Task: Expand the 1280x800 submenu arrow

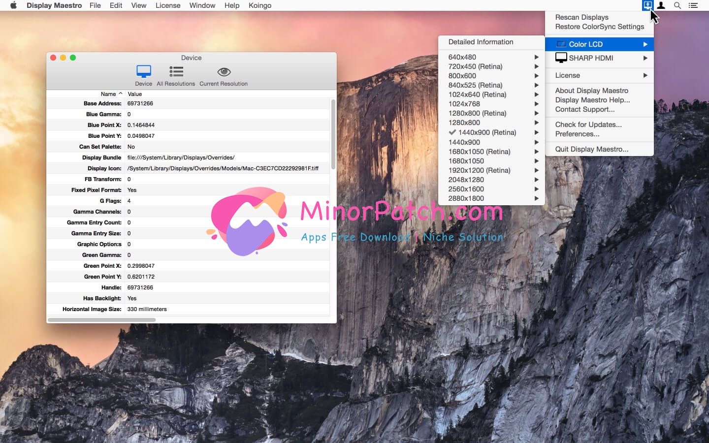Action: coord(536,123)
